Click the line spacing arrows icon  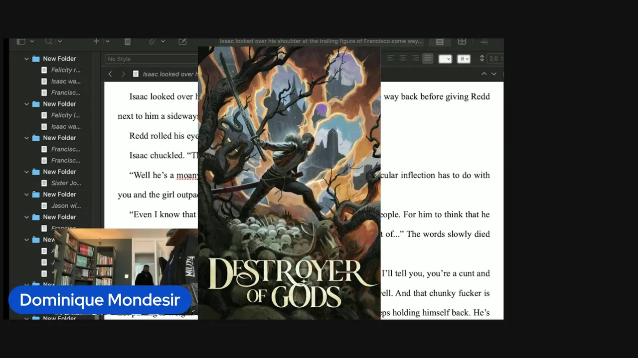click(482, 59)
